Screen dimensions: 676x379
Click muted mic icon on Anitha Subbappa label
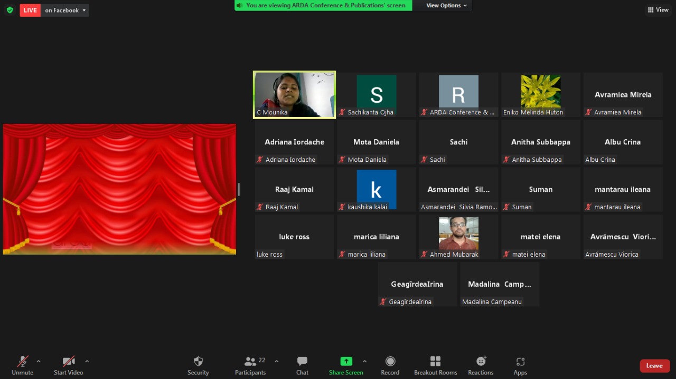[506, 160]
